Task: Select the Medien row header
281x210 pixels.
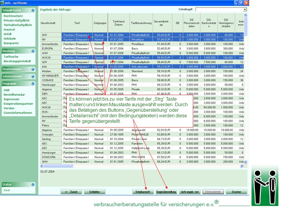Action: click(x=51, y=71)
